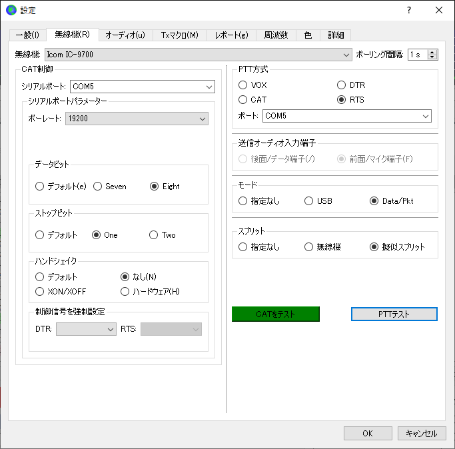
Task: Open the 無線機 Icom IC-9700 dropdown
Action: pos(199,55)
